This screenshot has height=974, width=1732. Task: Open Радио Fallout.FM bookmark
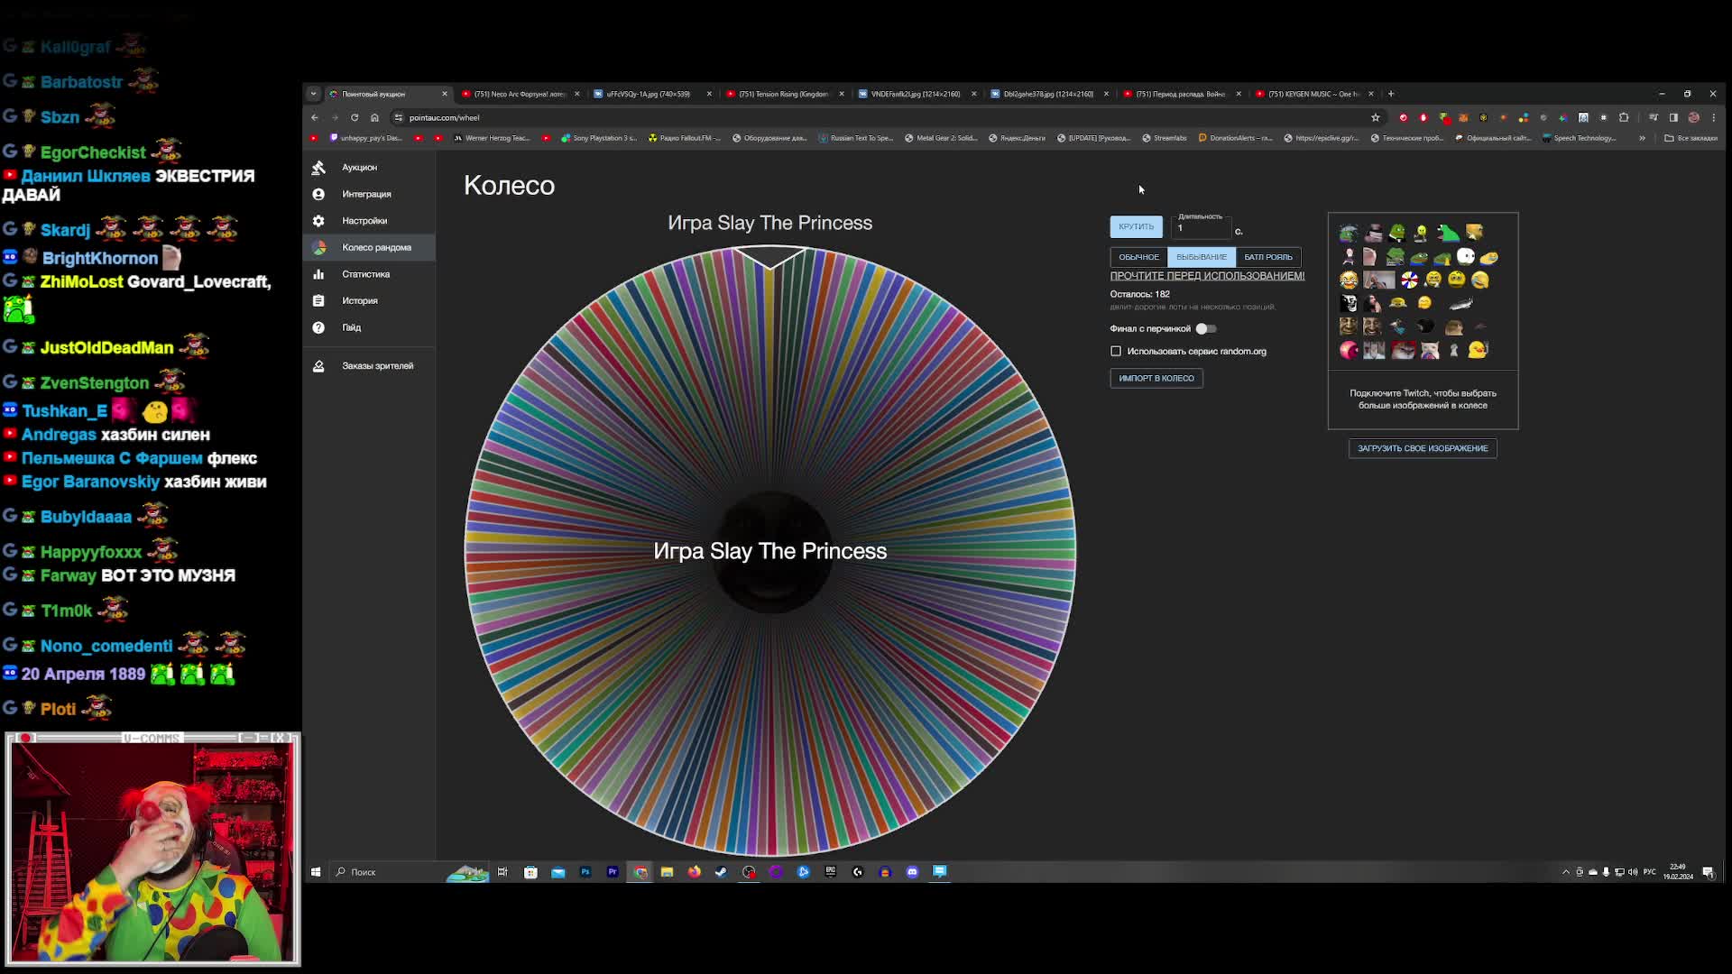pos(685,138)
